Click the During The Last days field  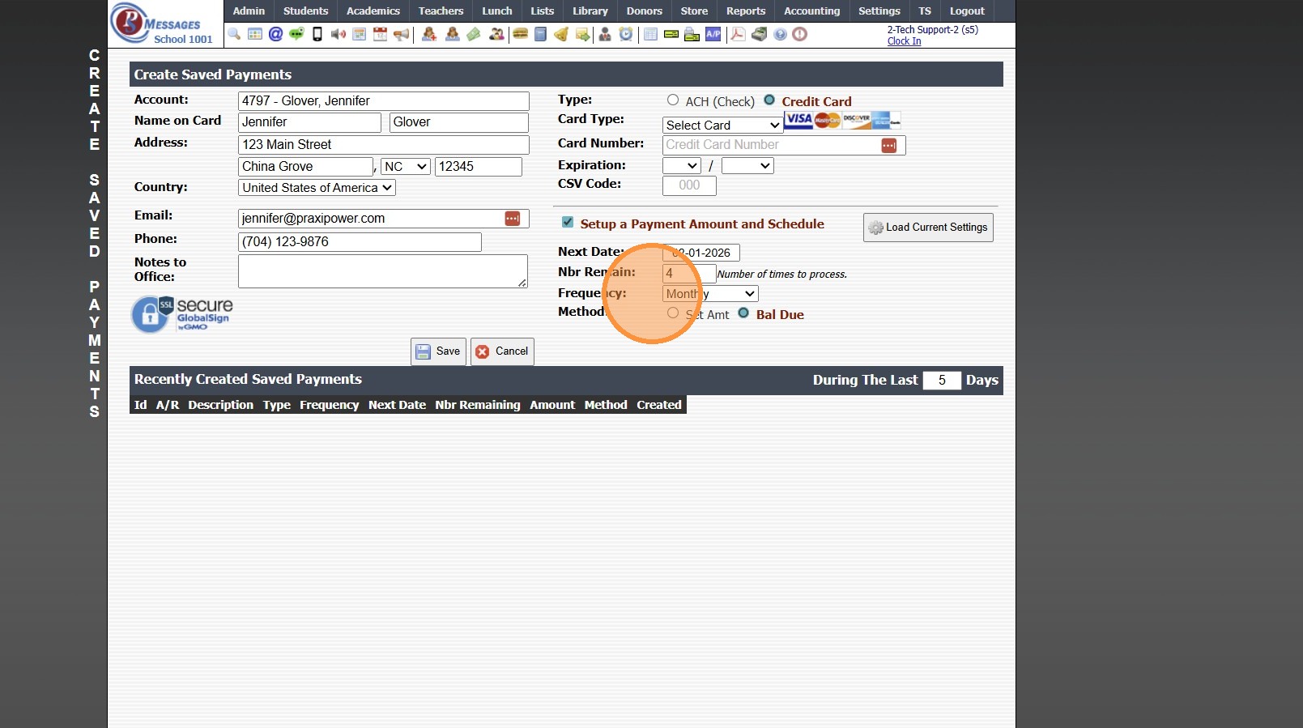tap(942, 381)
